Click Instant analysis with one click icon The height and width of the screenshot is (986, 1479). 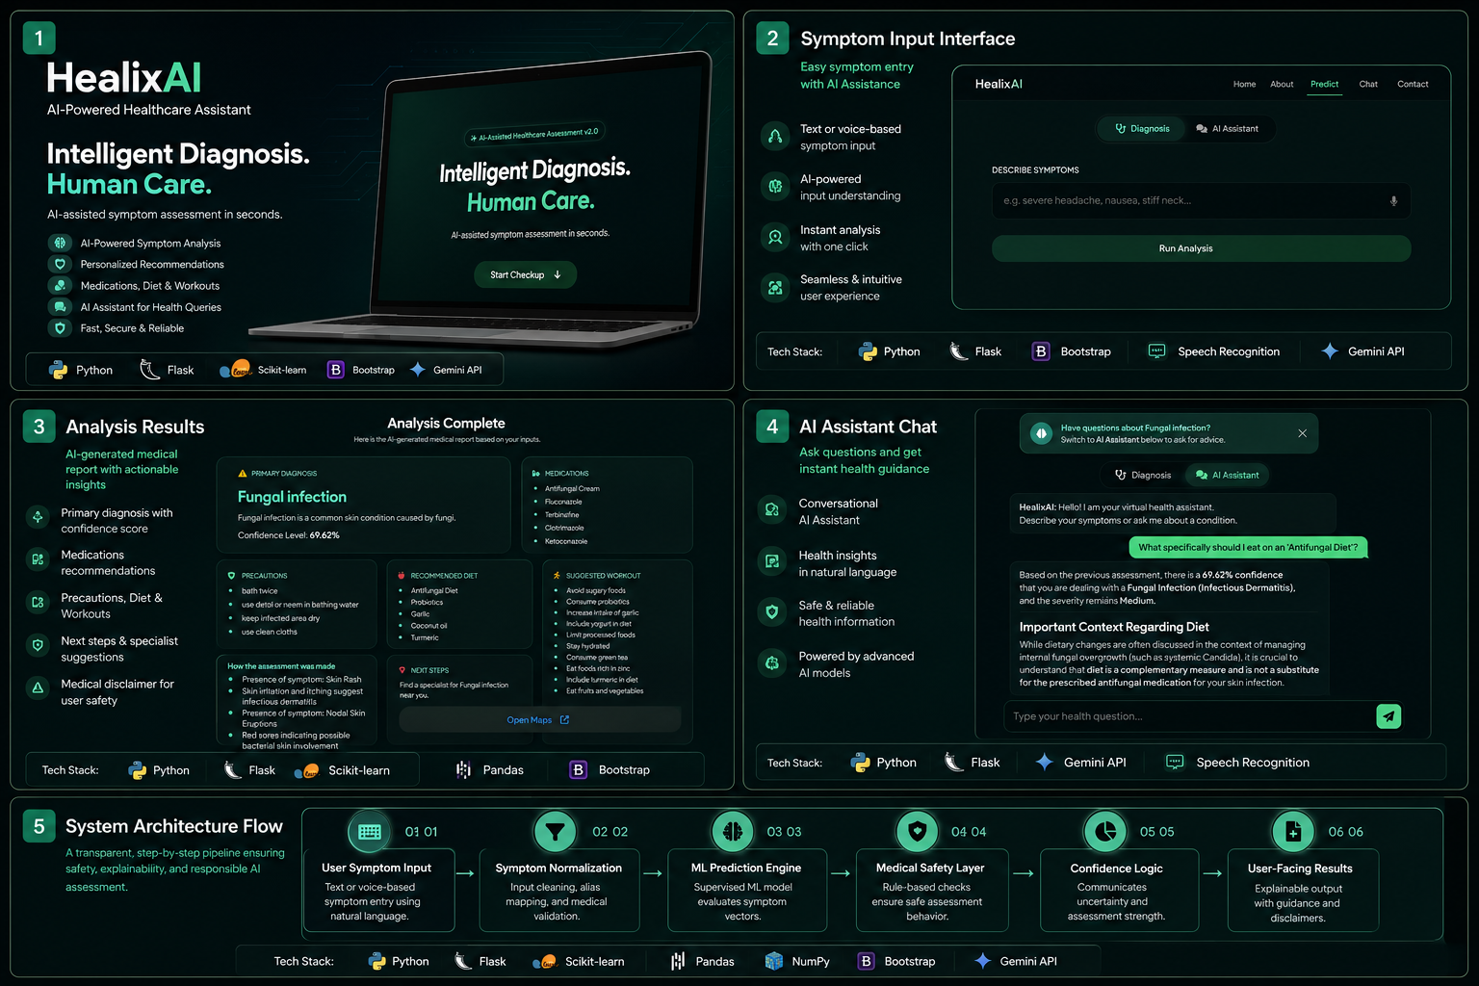775,237
